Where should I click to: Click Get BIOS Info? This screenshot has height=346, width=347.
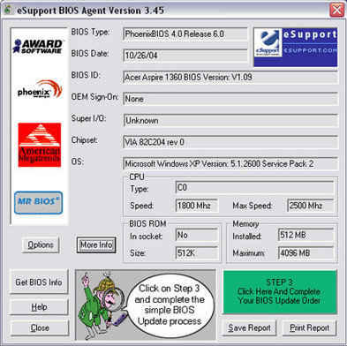click(39, 282)
